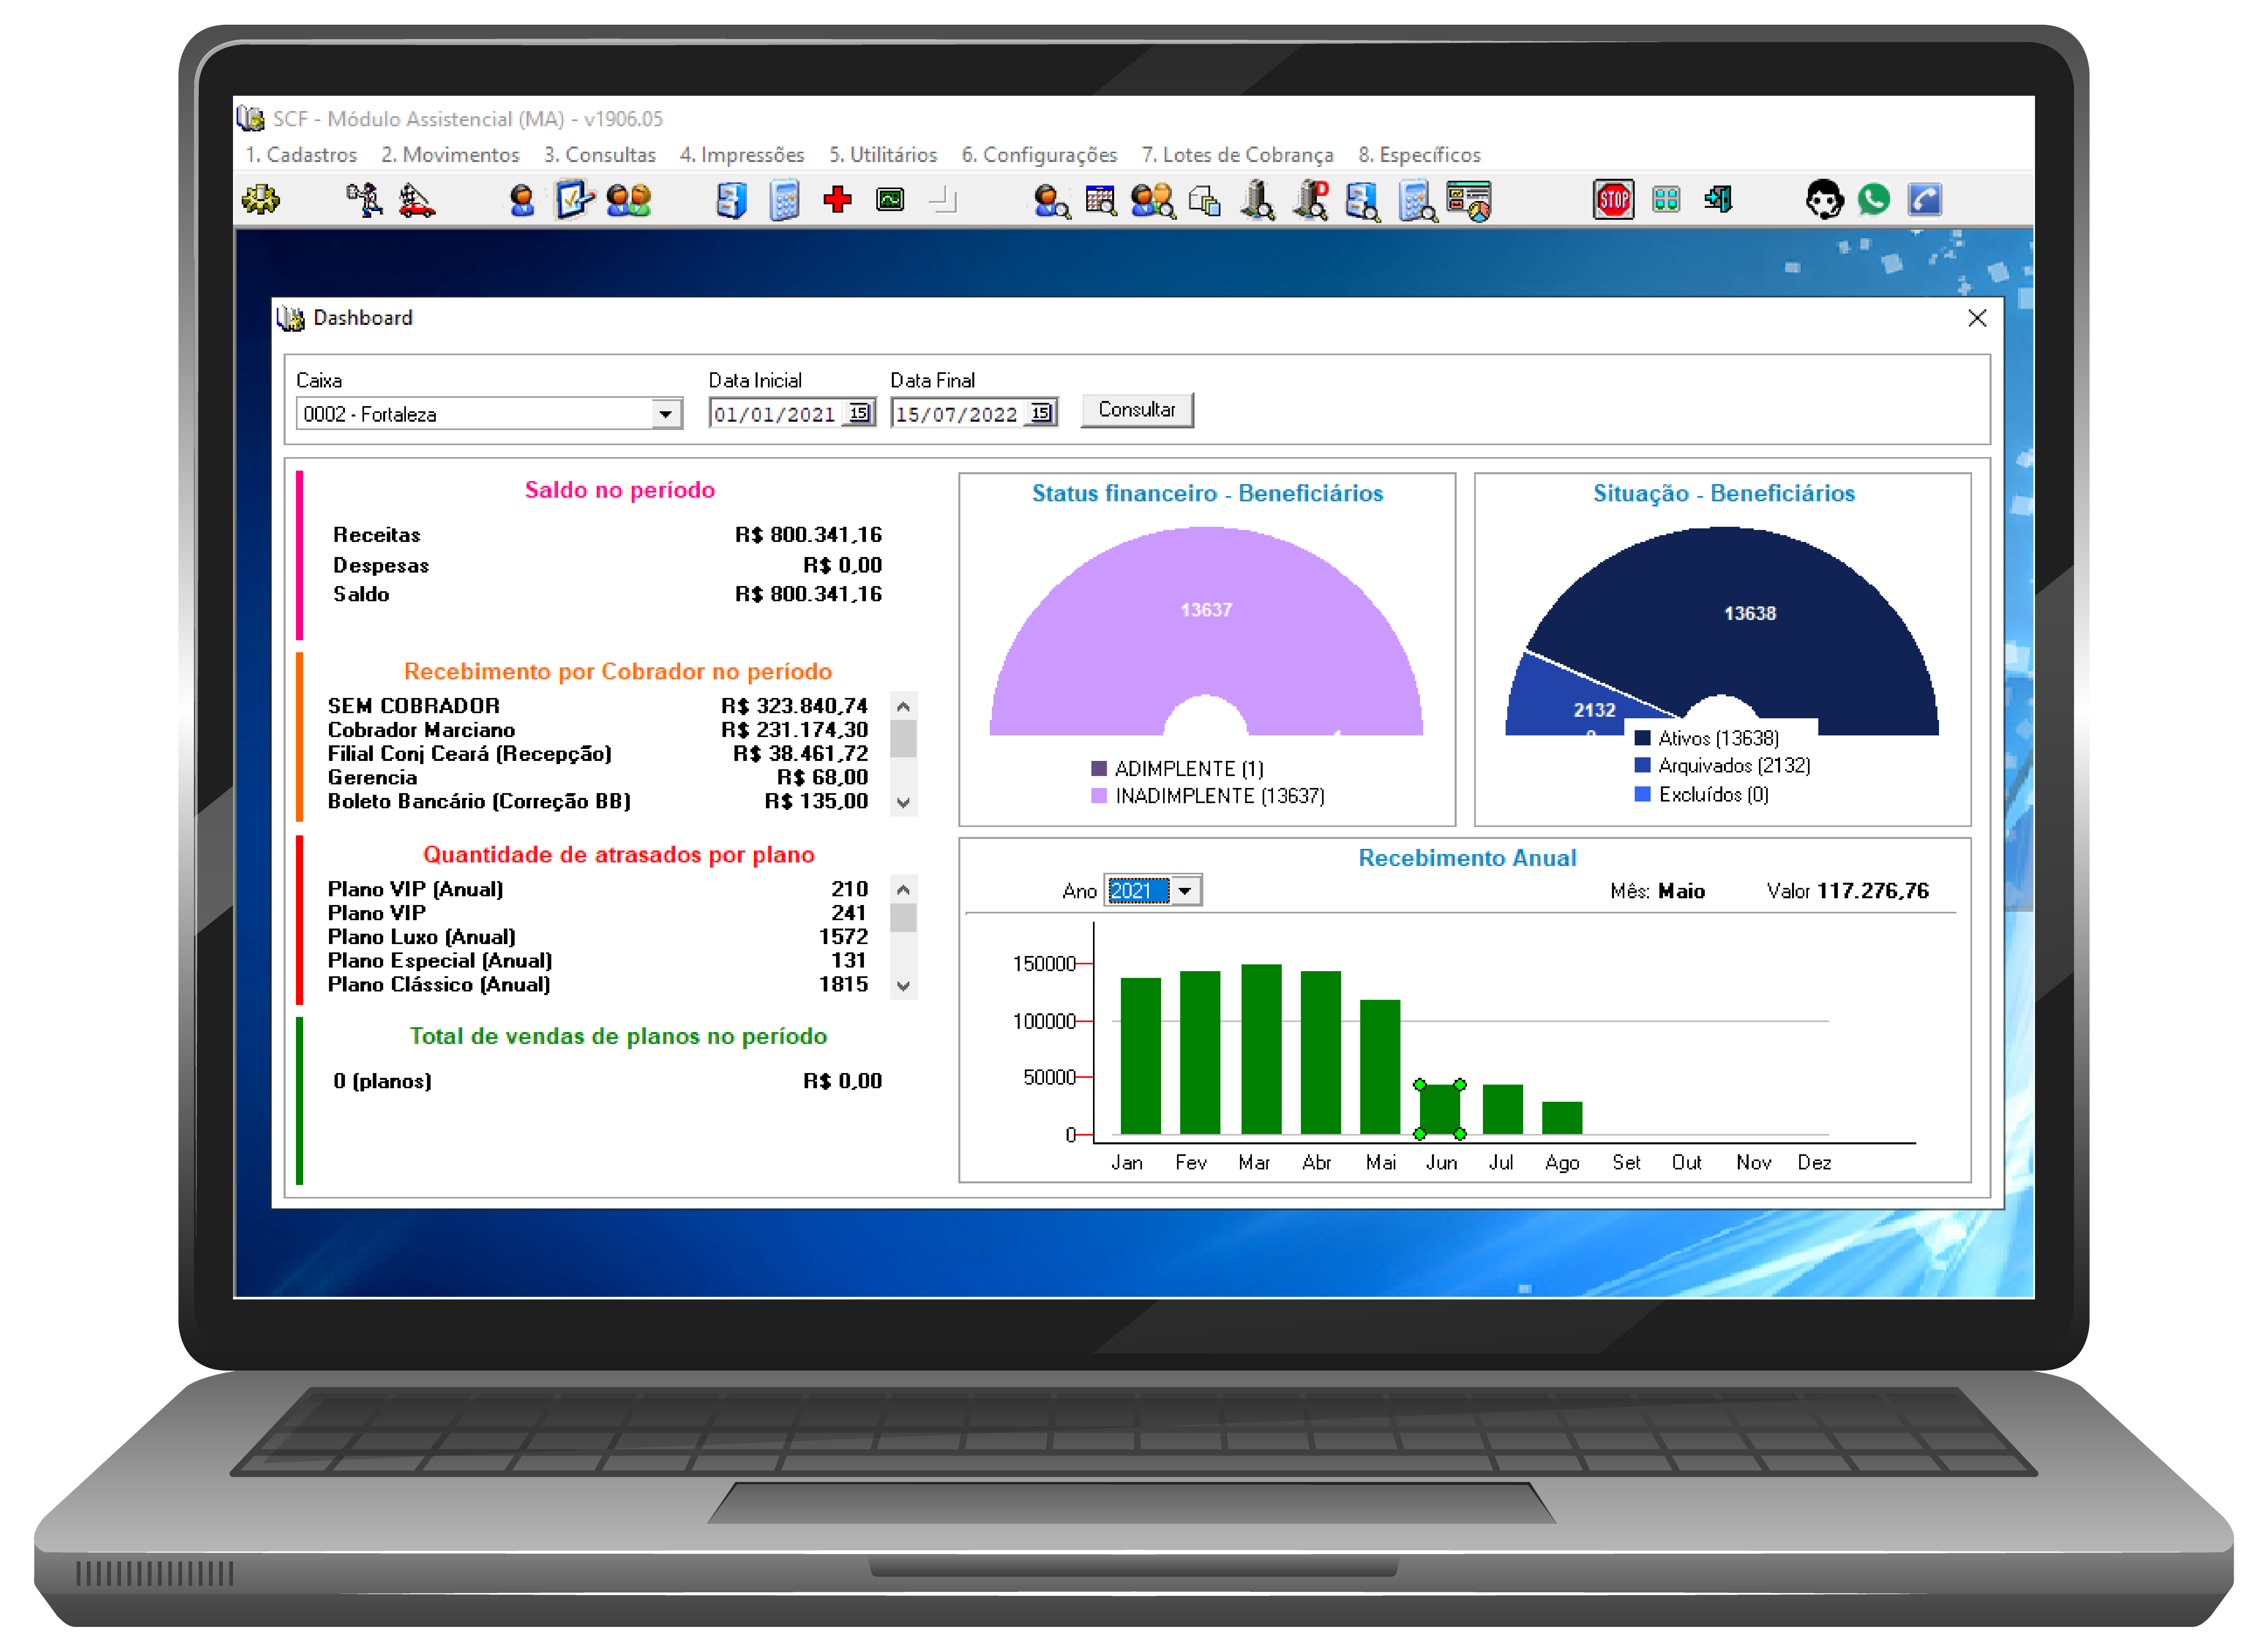The image size is (2268, 1652).
Task: Open the 7. Lotes de Cobrança menu
Action: (x=1238, y=155)
